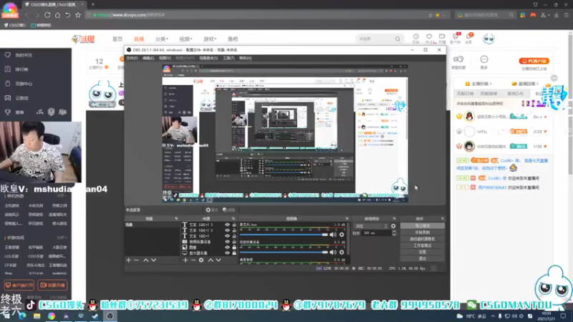Open the 游戏 dropdown in Douyu navigation
The width and height of the screenshot is (573, 322).
[210, 39]
